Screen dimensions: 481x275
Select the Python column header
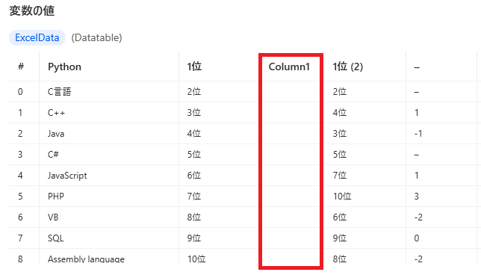click(64, 67)
